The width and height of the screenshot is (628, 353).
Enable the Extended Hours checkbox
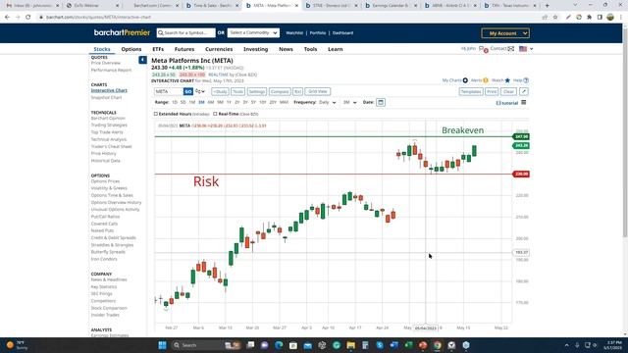pyautogui.click(x=156, y=114)
